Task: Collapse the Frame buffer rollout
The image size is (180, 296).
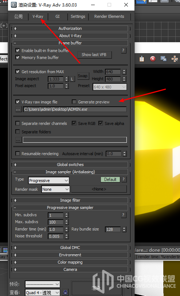Action: point(70,43)
